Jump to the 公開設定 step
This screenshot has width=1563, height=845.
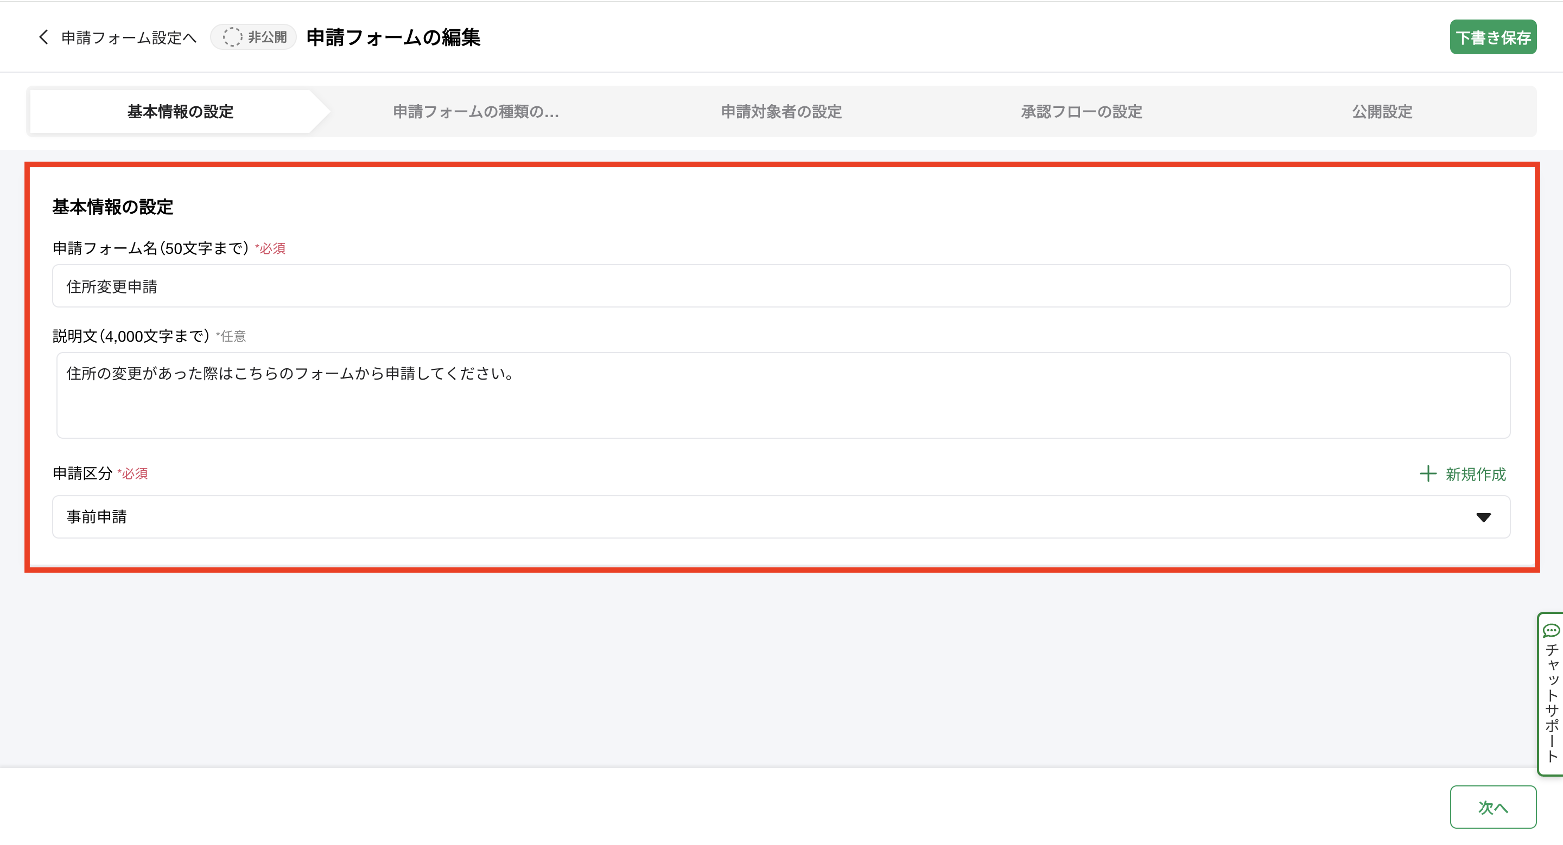click(1382, 112)
